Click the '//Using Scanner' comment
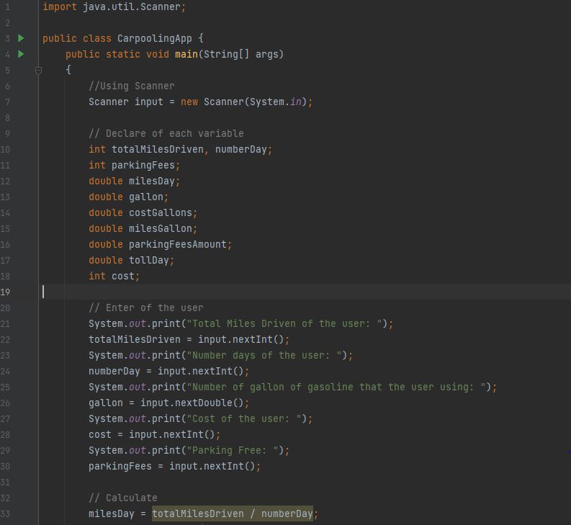571x525 pixels. point(132,86)
